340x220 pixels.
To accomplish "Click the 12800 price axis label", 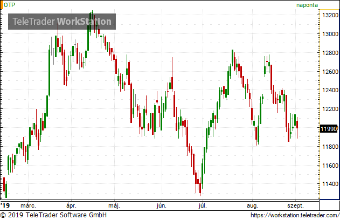I will (330, 53).
